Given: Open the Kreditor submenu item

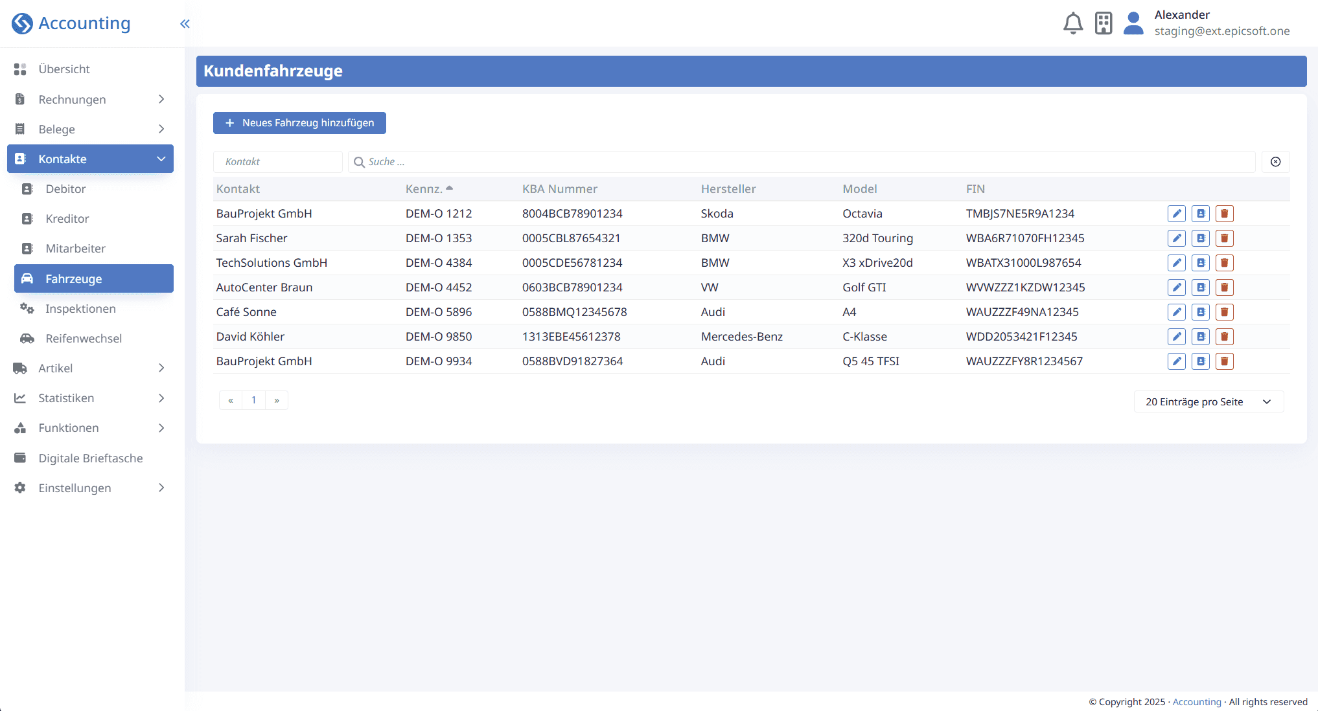Looking at the screenshot, I should (x=94, y=218).
